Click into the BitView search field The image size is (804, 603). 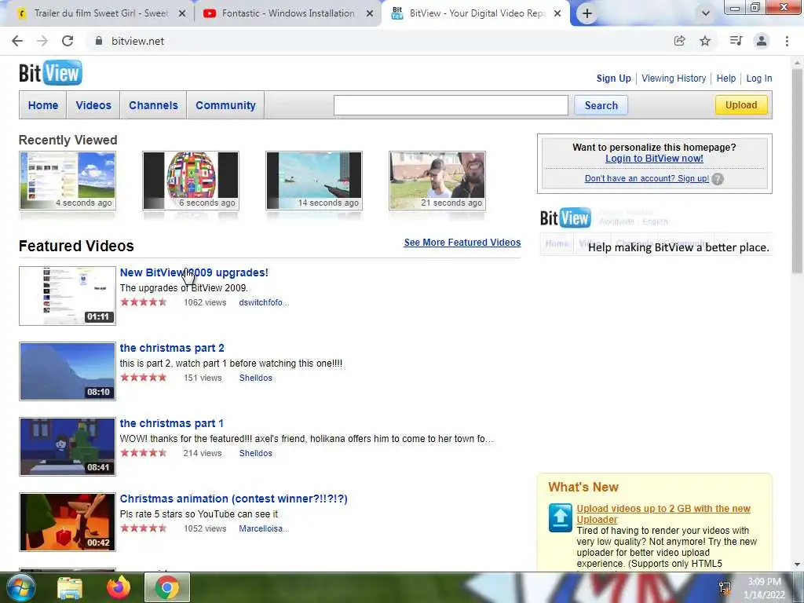pos(451,105)
